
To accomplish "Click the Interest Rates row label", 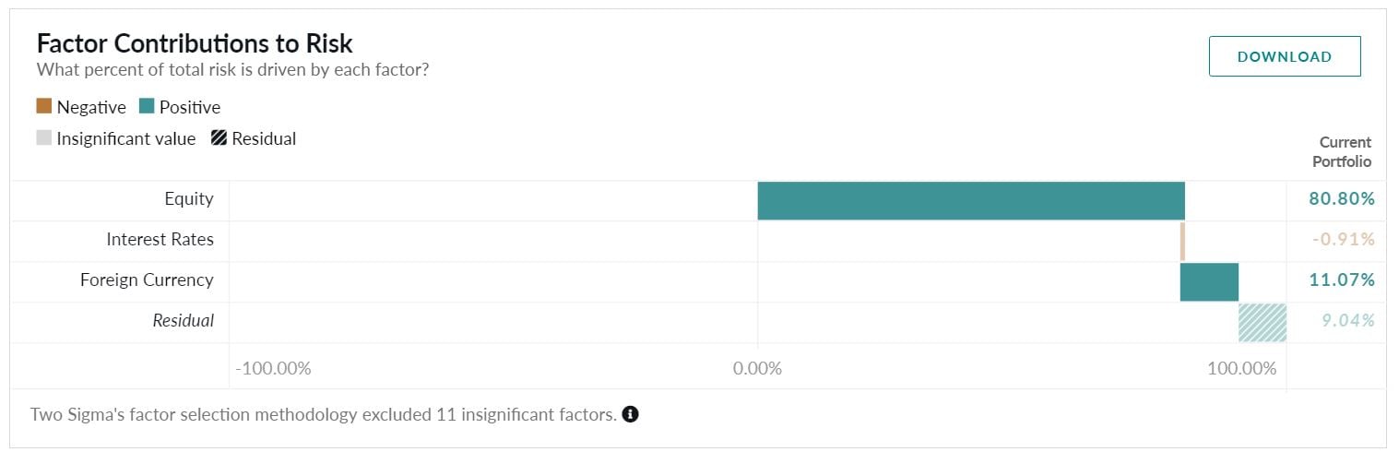I will pos(160,240).
